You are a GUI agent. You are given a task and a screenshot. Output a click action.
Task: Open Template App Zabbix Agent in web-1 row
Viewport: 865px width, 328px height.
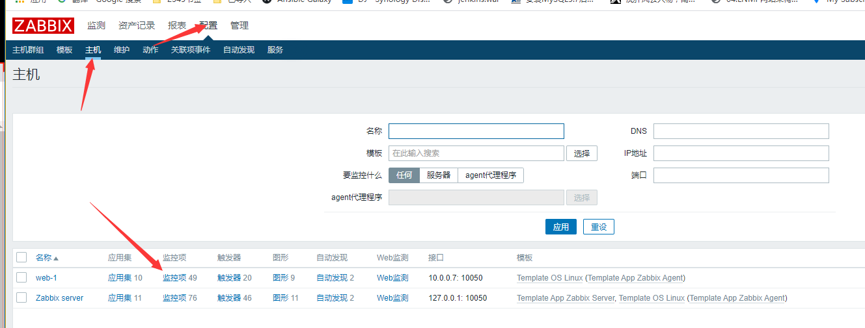coord(635,278)
